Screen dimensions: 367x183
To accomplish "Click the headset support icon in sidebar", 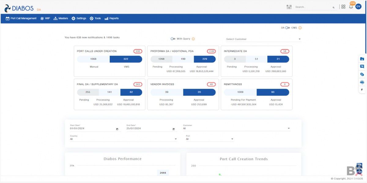I will click(362, 82).
